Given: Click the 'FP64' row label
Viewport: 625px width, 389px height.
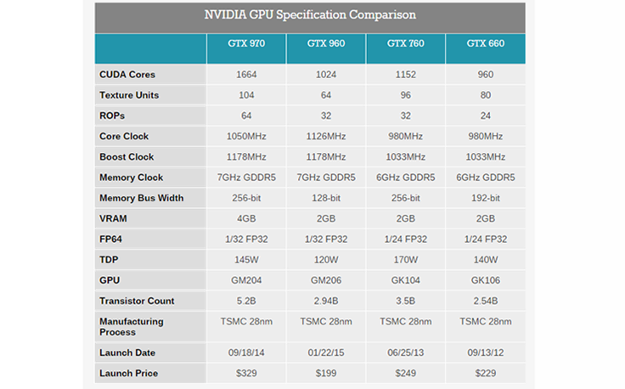Looking at the screenshot, I should click(x=110, y=240).
